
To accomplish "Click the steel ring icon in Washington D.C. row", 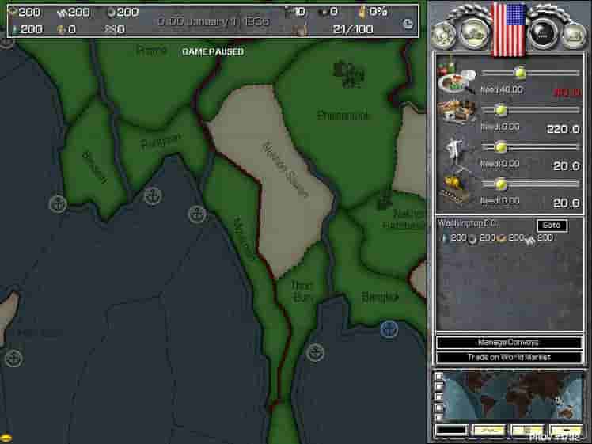I will tap(472, 238).
